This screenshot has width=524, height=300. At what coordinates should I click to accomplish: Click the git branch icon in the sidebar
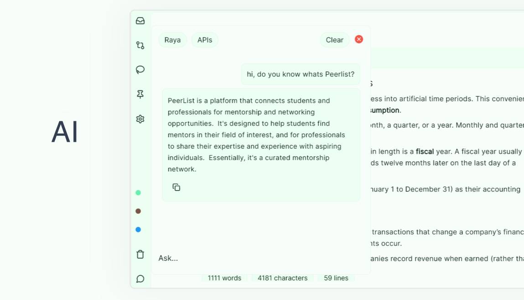(x=140, y=45)
